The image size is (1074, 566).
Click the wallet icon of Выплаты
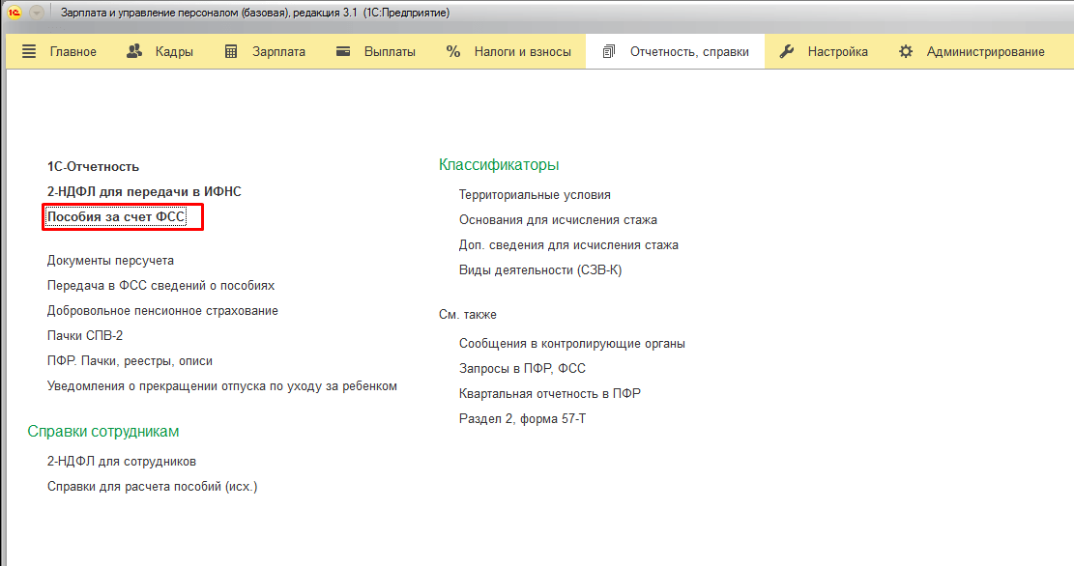pos(343,51)
